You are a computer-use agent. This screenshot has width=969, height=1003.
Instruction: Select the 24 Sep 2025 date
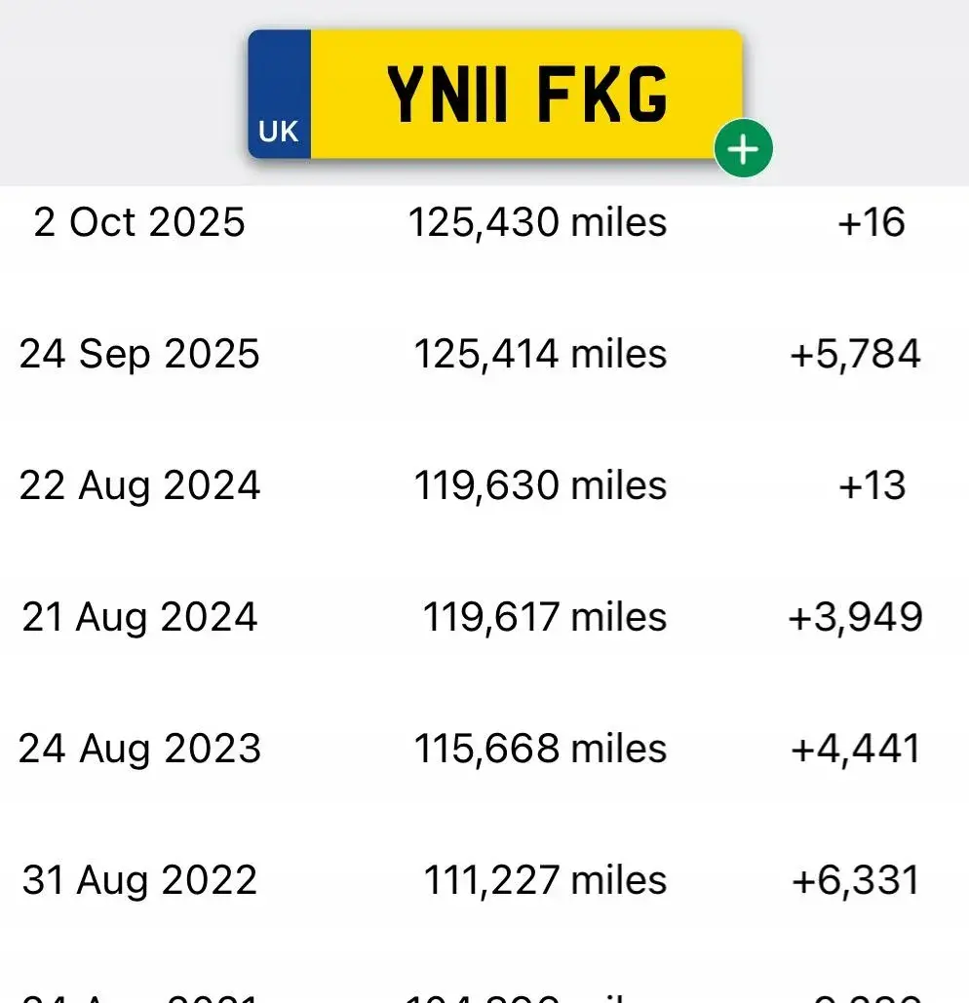pyautogui.click(x=138, y=355)
